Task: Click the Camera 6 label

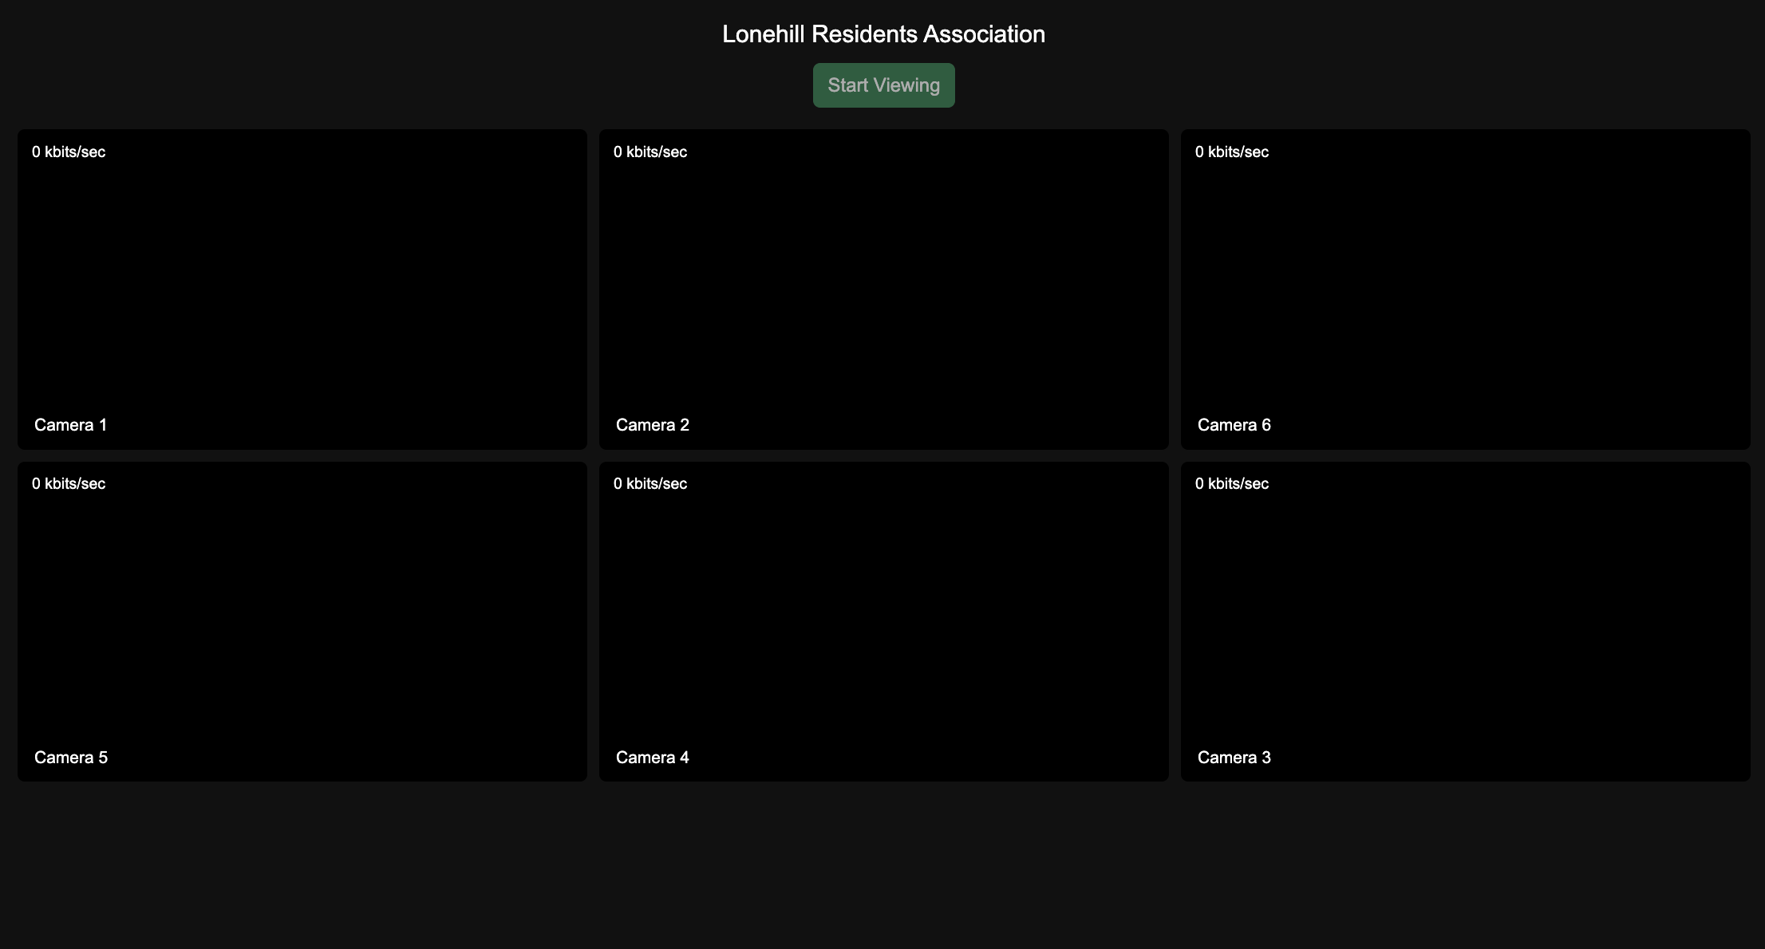Action: [1234, 424]
